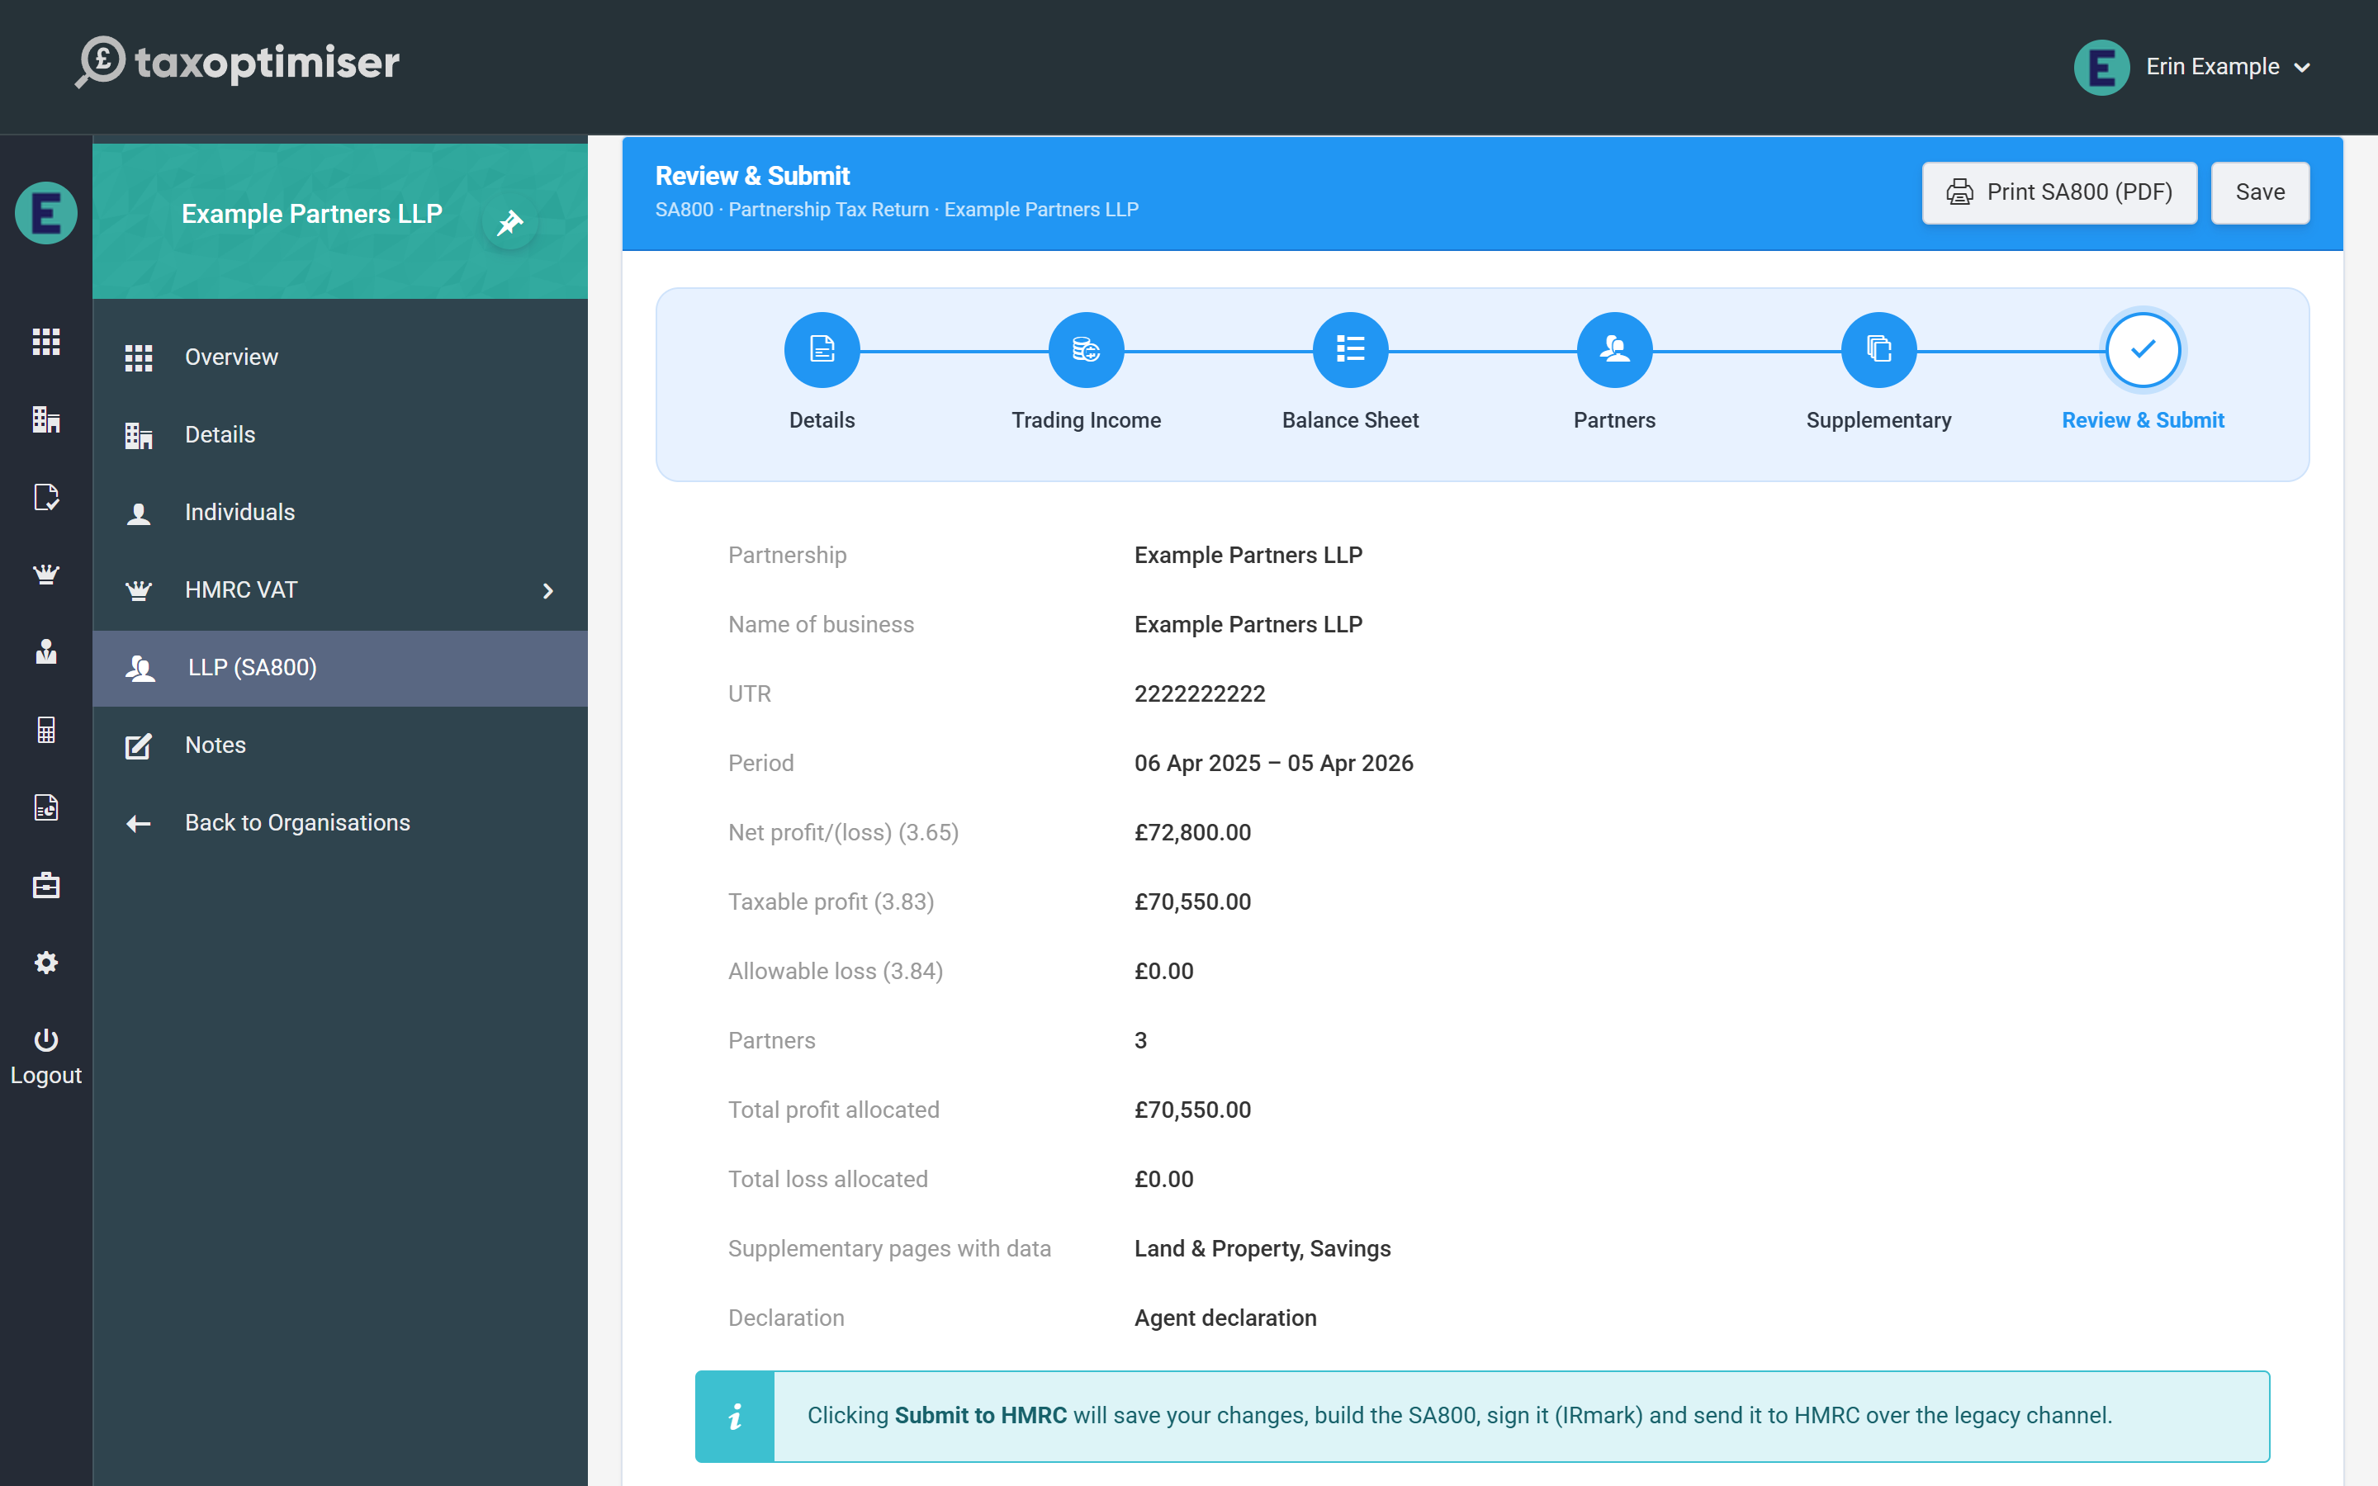Go to the Trading Income step circle
The height and width of the screenshot is (1486, 2378).
1086,349
